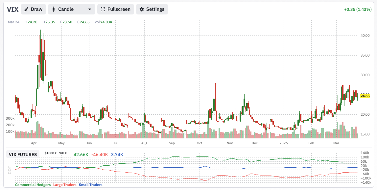The width and height of the screenshot is (377, 190).
Task: Click the high value 25.35
Action: point(50,22)
